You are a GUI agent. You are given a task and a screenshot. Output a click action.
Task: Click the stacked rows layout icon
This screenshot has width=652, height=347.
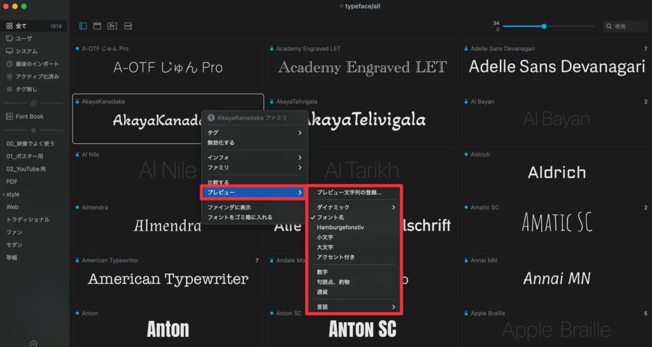[128, 26]
